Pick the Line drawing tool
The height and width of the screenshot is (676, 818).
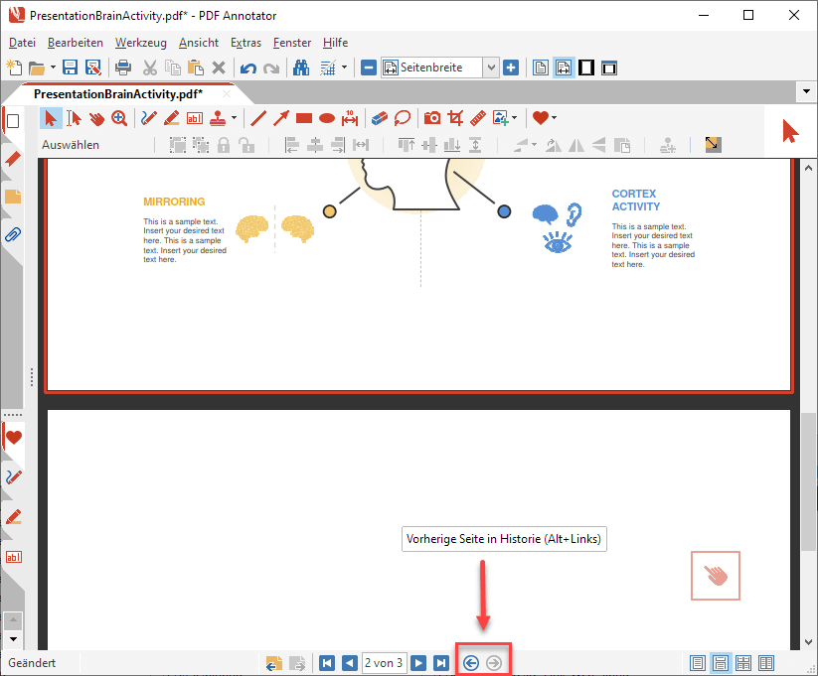(x=258, y=118)
